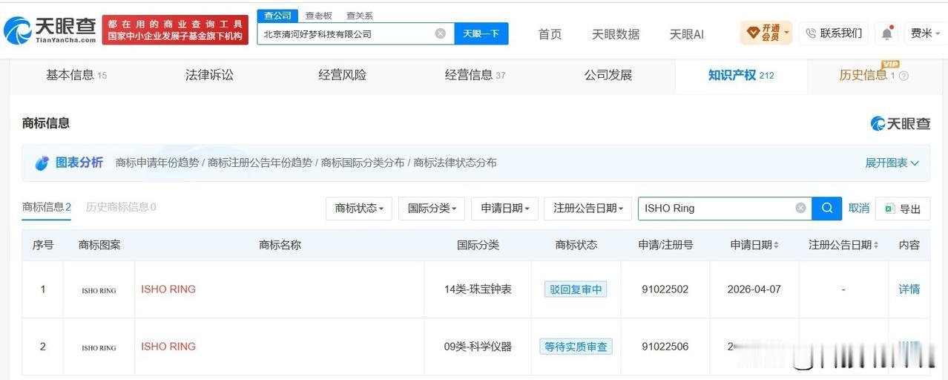Click row 2 ISHO RING trademark image
Image resolution: width=948 pixels, height=380 pixels.
click(x=99, y=347)
